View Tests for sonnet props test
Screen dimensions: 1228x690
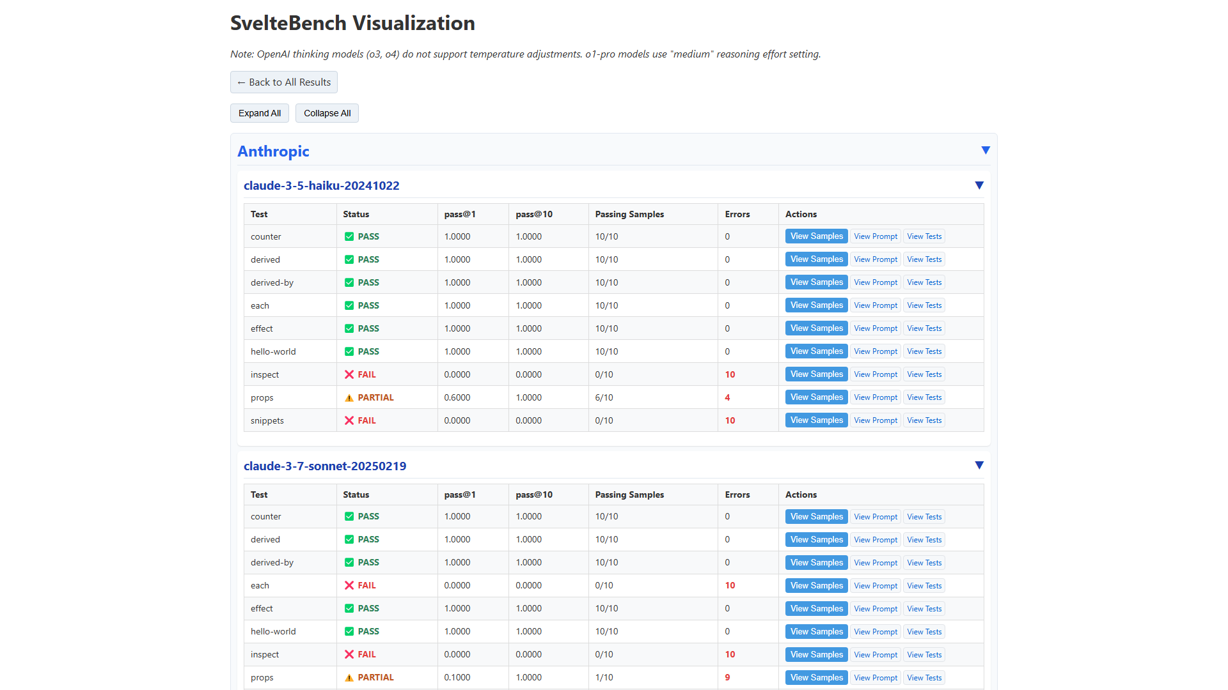click(924, 678)
